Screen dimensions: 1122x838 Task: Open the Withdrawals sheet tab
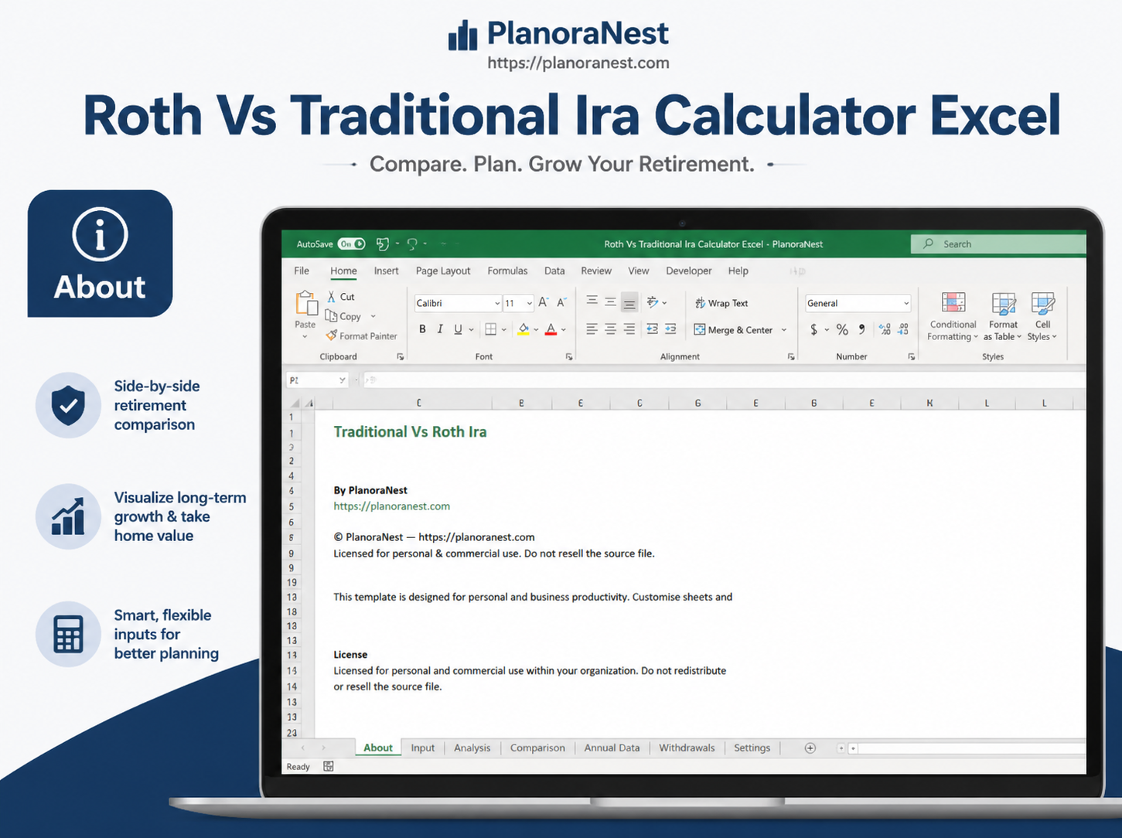click(687, 748)
